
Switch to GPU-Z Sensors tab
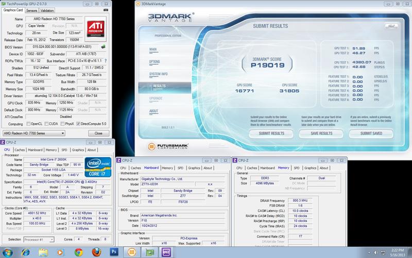coord(31,10)
